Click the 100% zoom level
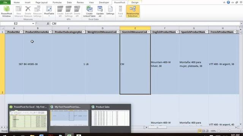Viewport: 243px width, 136px height. point(213,131)
